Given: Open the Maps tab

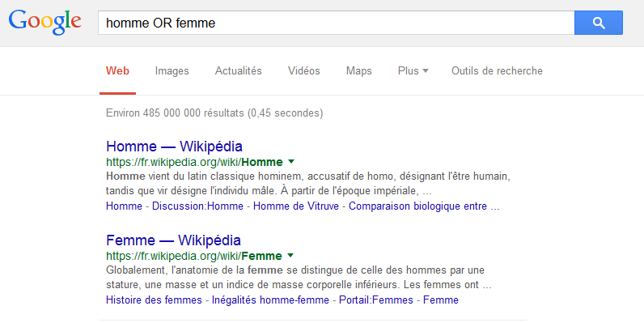Looking at the screenshot, I should (x=359, y=70).
